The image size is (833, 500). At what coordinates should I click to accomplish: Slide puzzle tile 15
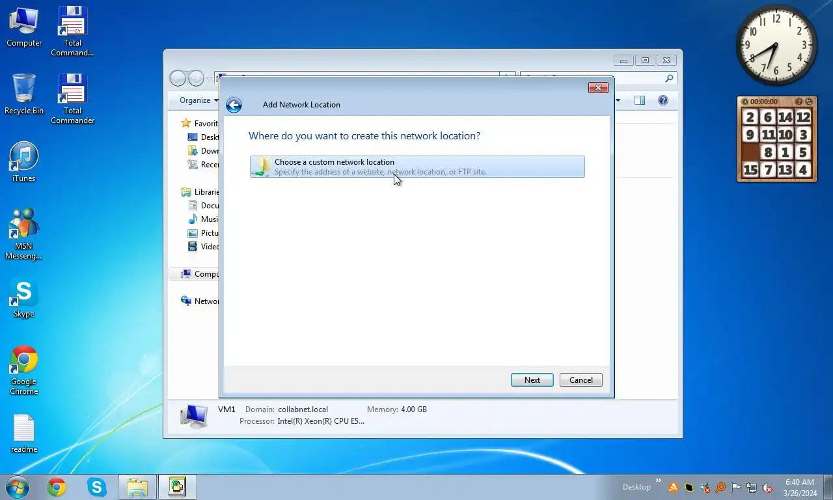(750, 170)
